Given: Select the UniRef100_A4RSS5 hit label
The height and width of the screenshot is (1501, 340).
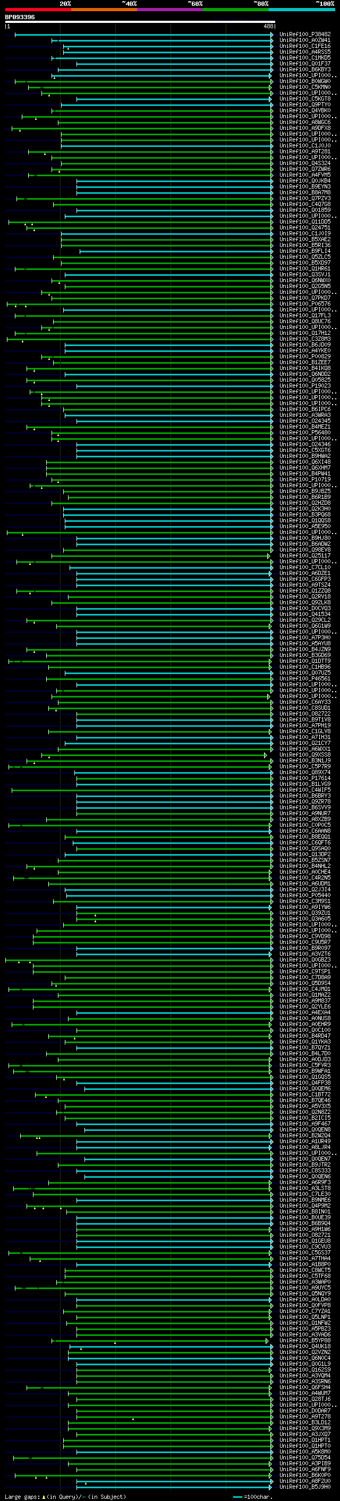Looking at the screenshot, I should click(305, 52).
